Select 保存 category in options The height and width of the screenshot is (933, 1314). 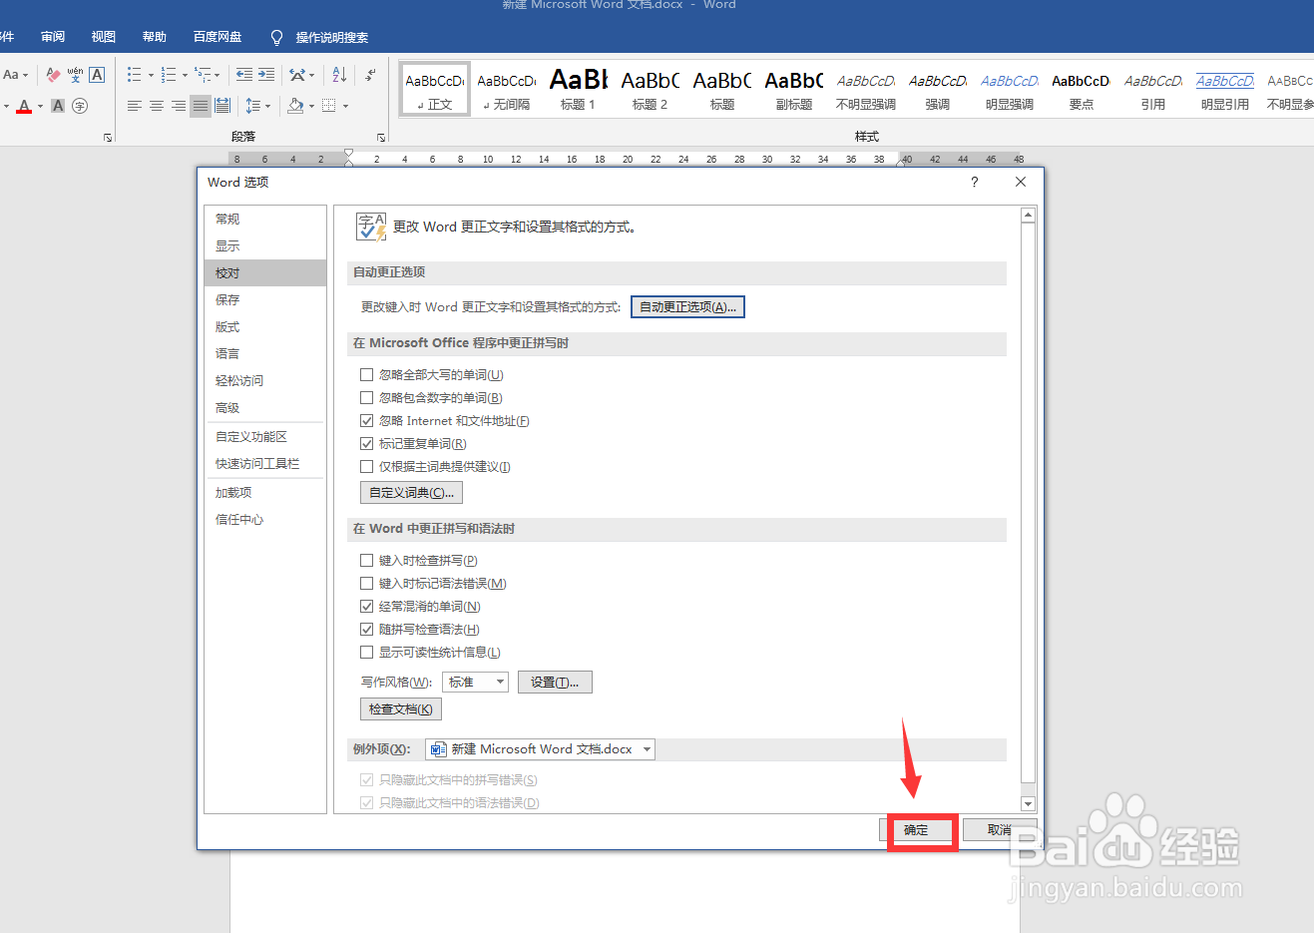pos(265,299)
